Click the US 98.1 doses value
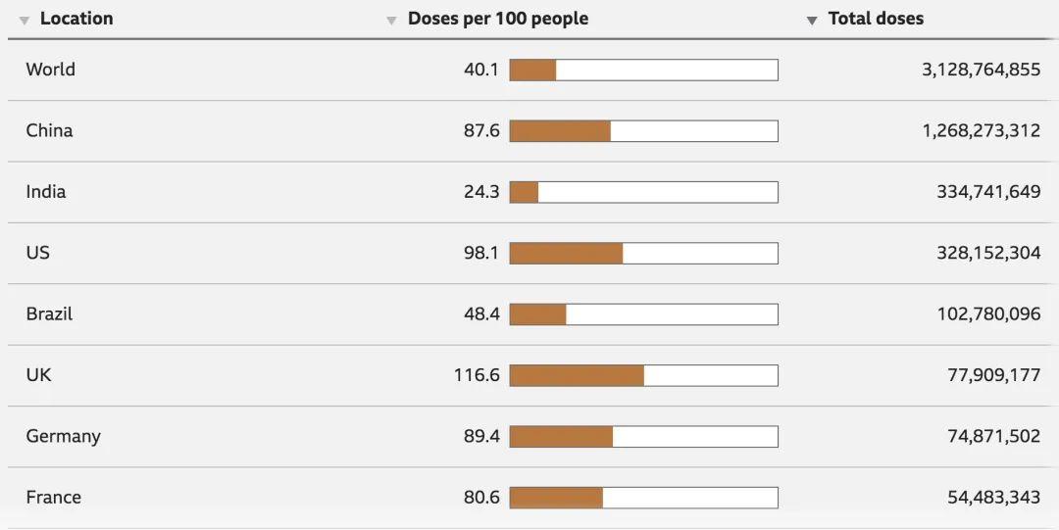 [481, 253]
